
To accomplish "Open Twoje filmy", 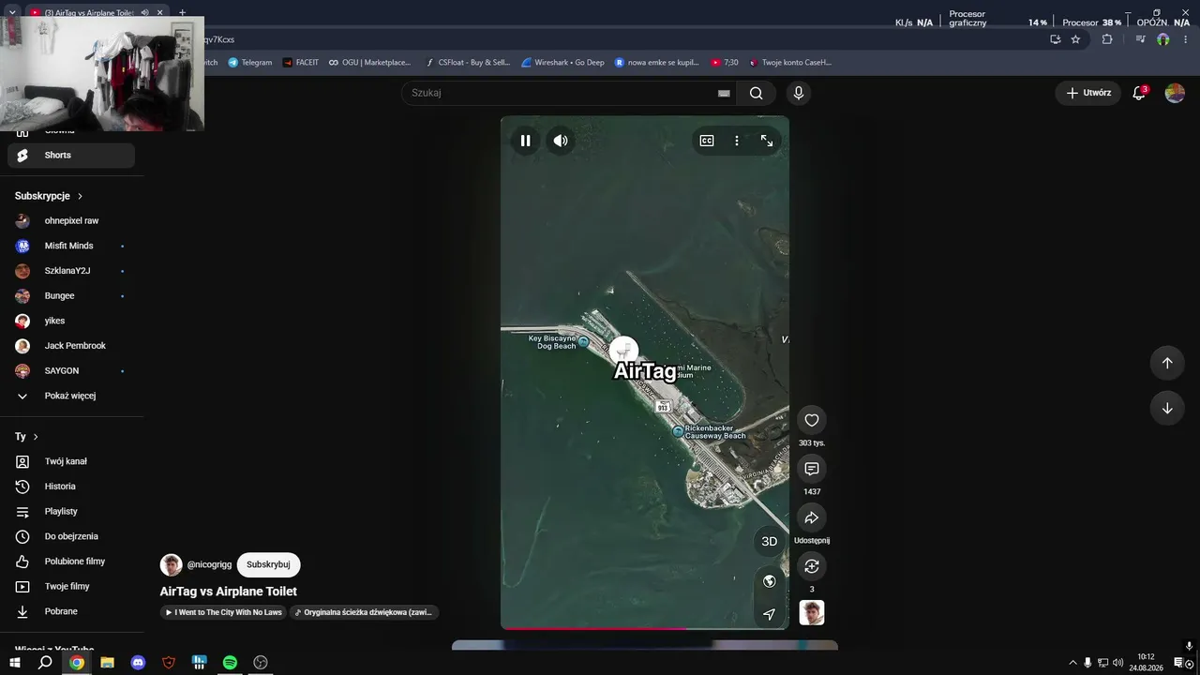I will click(x=71, y=587).
